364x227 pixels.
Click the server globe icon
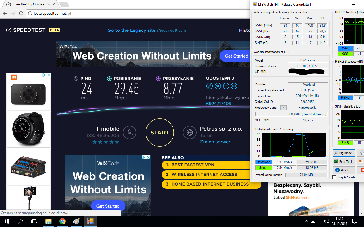190,133
